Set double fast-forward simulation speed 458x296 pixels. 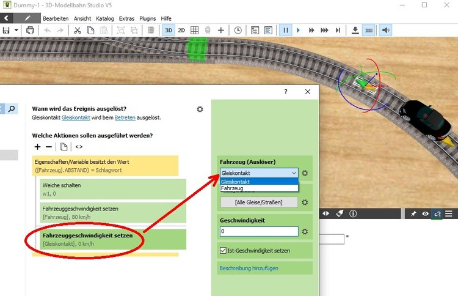point(311,30)
